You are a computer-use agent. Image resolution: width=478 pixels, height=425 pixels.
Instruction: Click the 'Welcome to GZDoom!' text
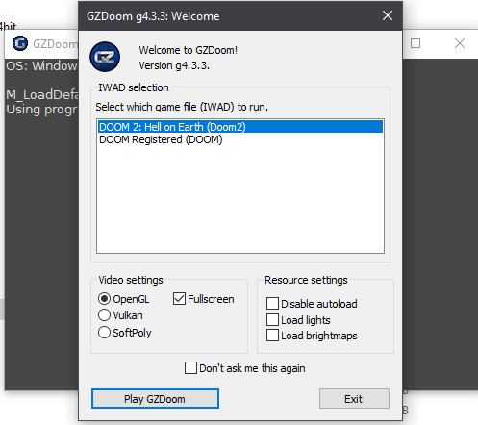pyautogui.click(x=189, y=50)
